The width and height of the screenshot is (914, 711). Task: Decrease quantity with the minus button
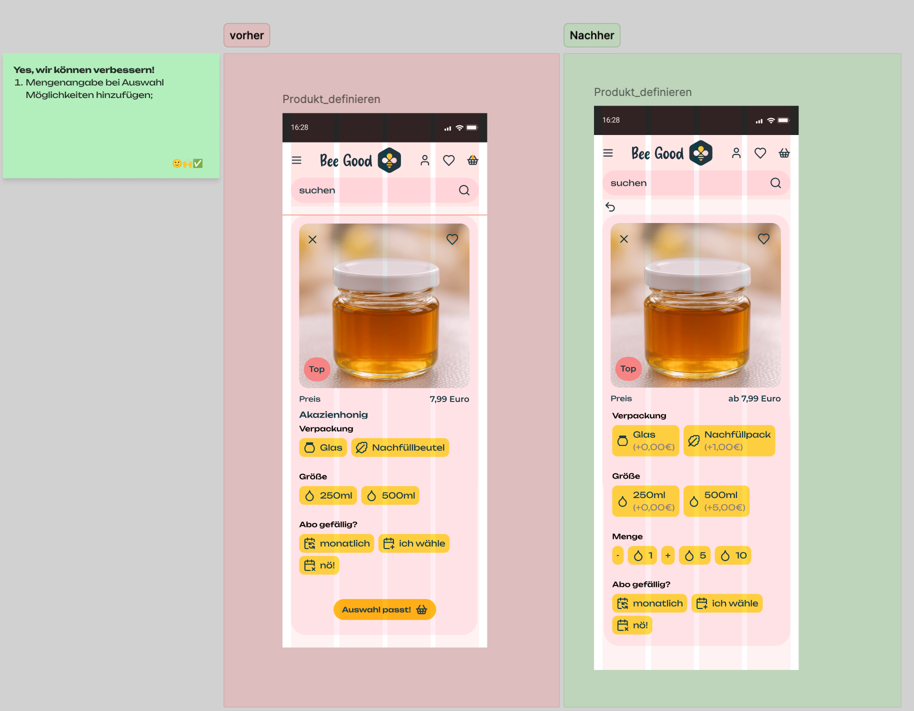[x=618, y=555]
